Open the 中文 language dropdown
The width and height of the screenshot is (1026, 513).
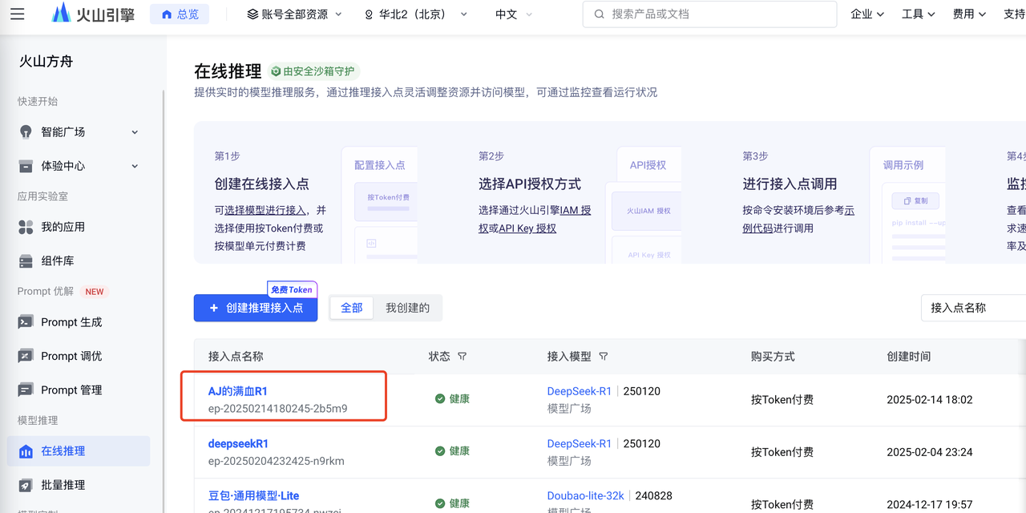point(513,14)
